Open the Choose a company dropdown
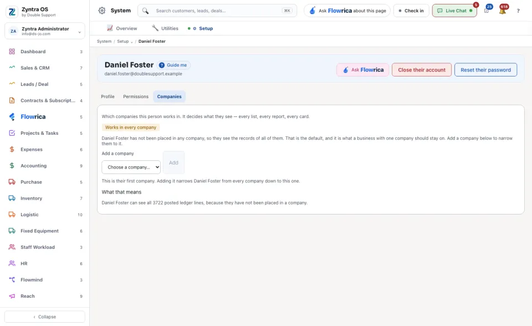 131,167
